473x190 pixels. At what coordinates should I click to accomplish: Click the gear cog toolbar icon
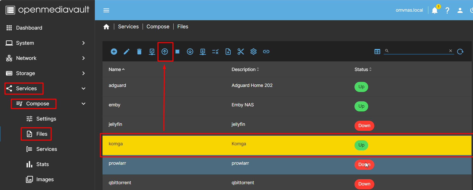tap(254, 52)
